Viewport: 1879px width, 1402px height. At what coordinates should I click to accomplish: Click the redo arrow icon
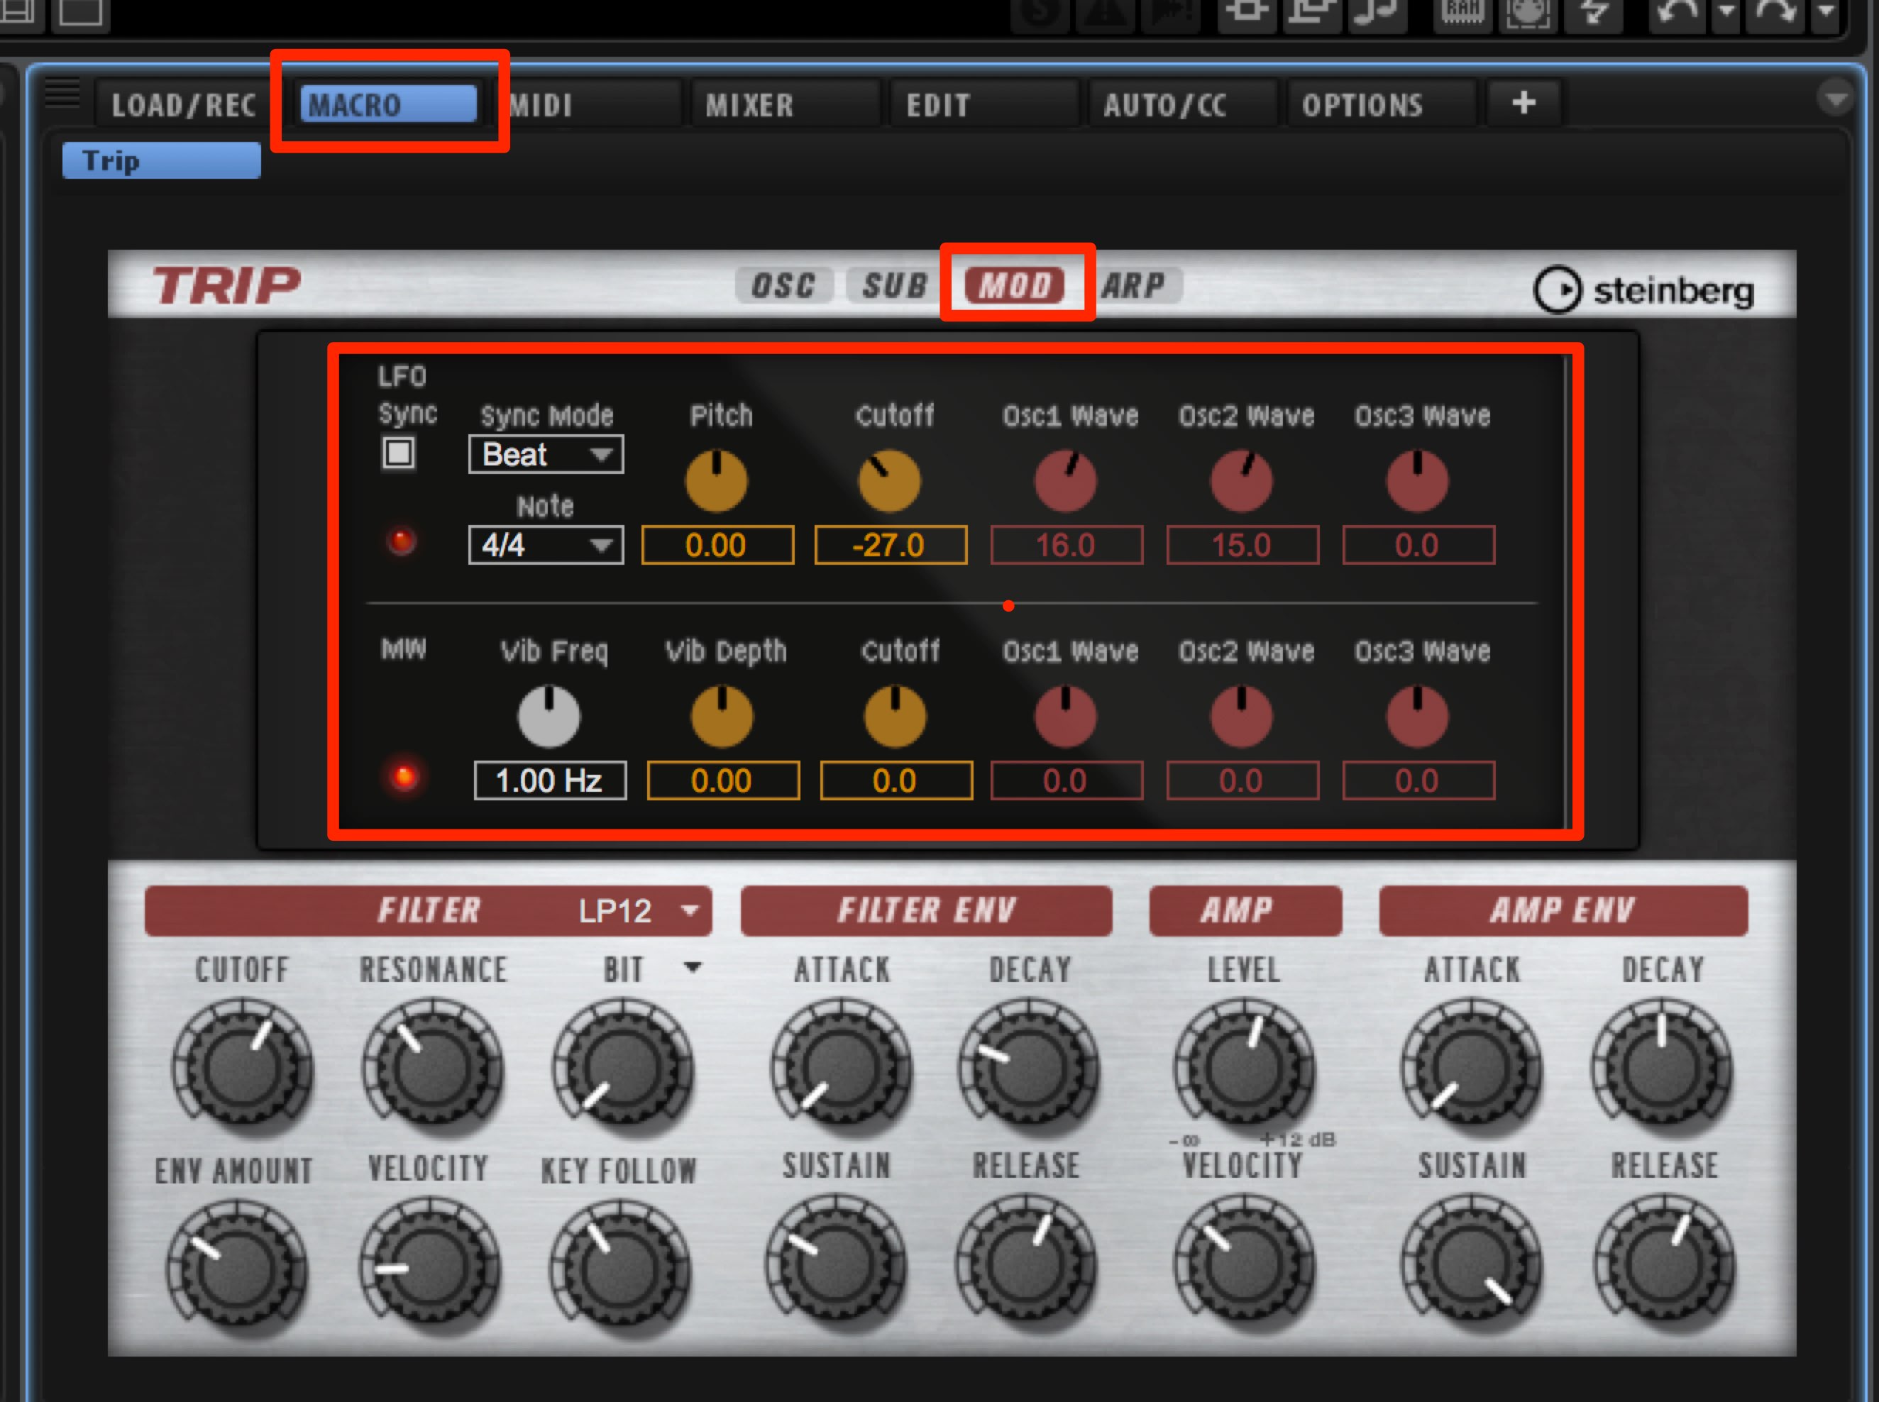pyautogui.click(x=1776, y=13)
